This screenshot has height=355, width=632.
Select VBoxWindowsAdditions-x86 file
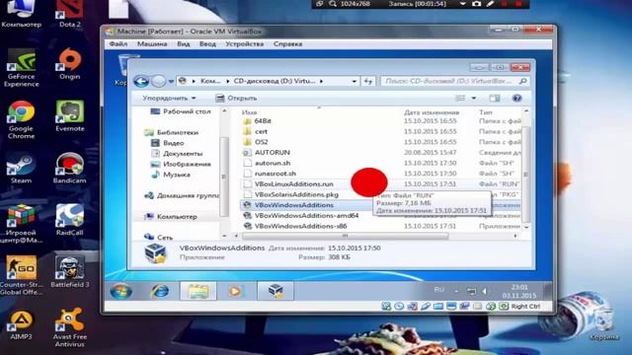point(295,226)
